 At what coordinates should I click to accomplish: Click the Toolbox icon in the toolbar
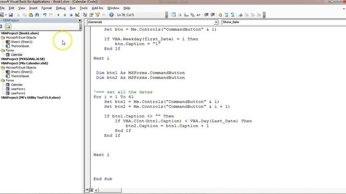(x=103, y=15)
